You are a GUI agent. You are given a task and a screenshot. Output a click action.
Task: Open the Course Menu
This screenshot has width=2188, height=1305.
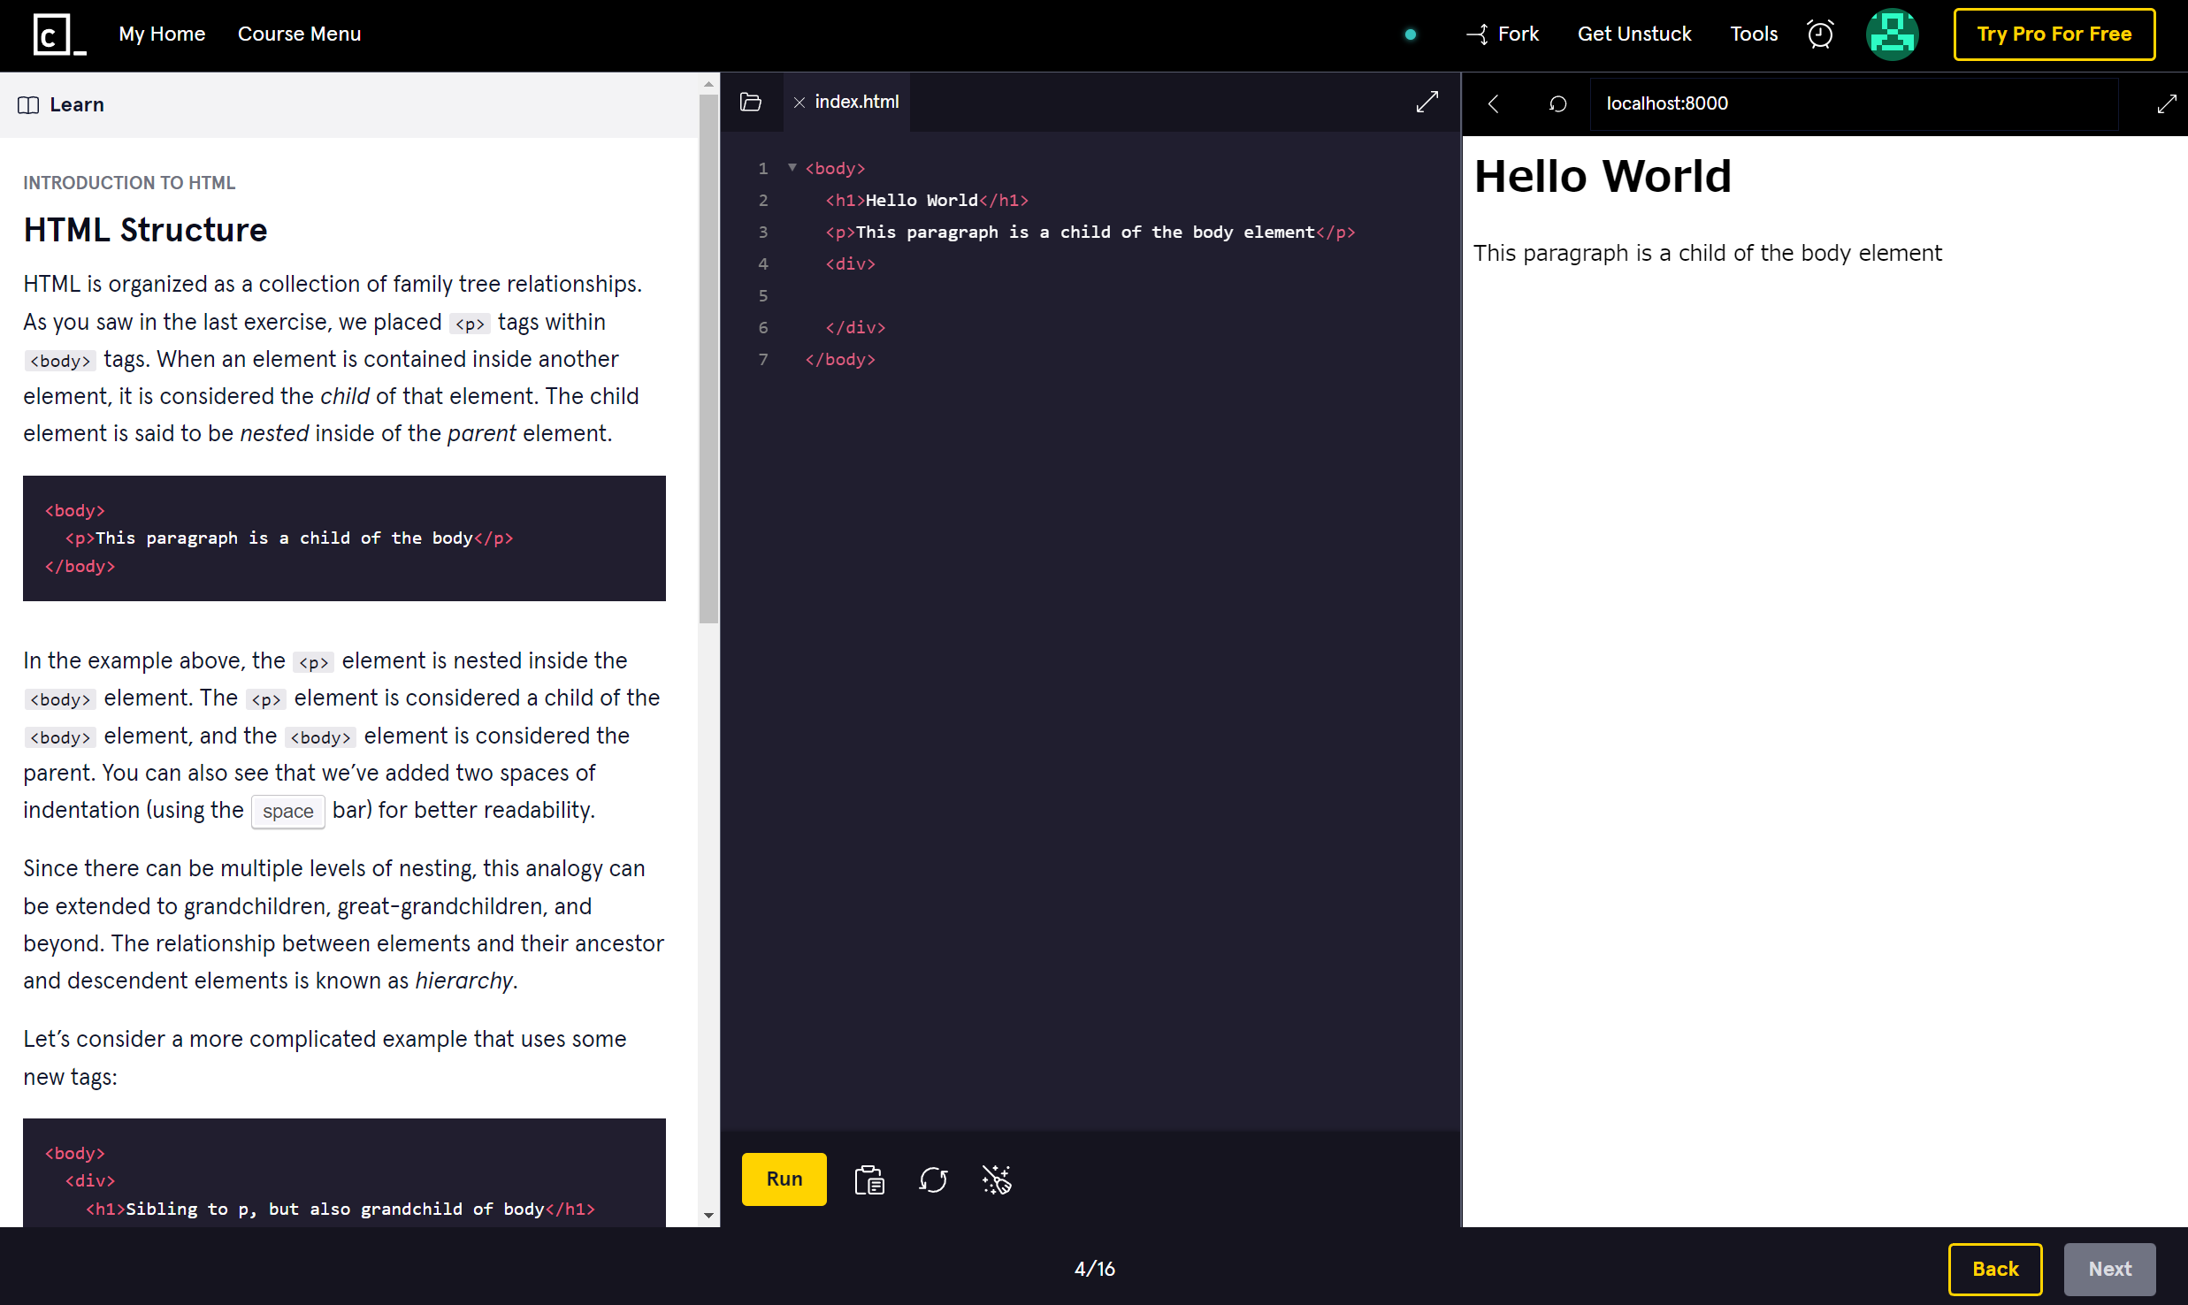pos(299,34)
